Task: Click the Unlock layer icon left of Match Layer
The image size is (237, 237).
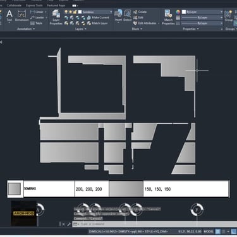Action: 83,23
